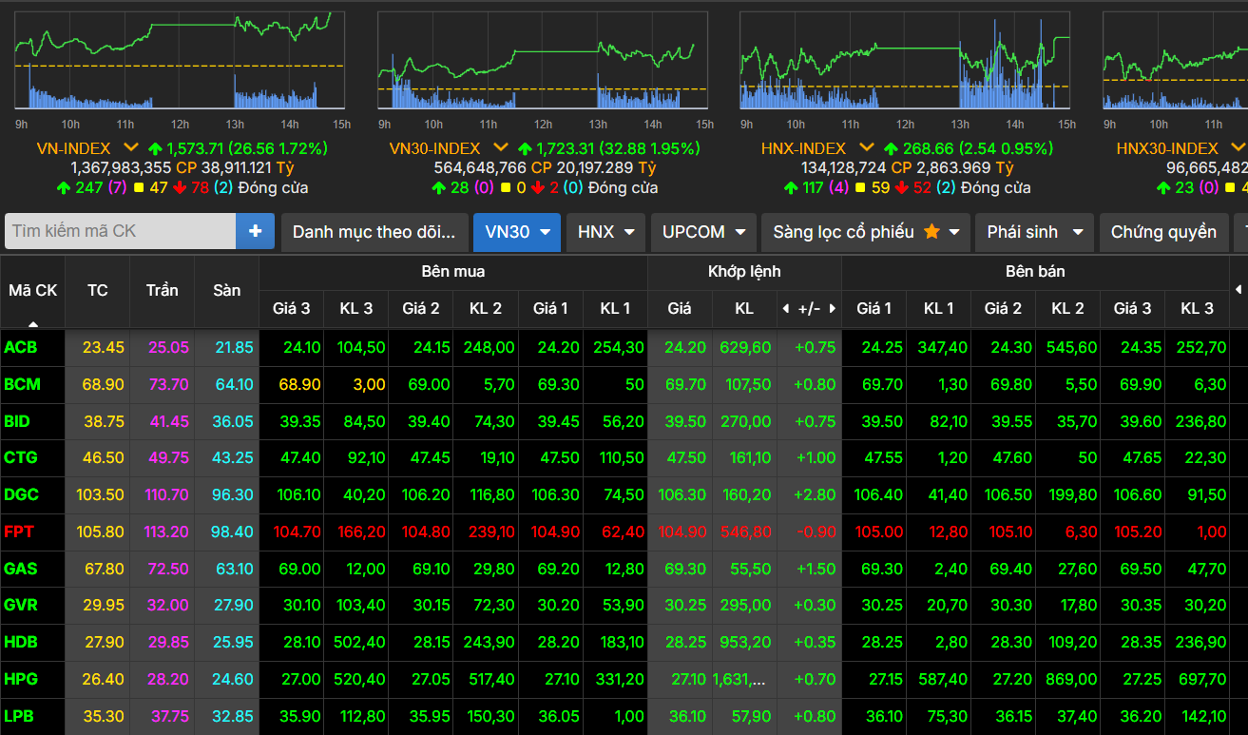Click VN-INDEX value 1,573.71

tap(196, 148)
